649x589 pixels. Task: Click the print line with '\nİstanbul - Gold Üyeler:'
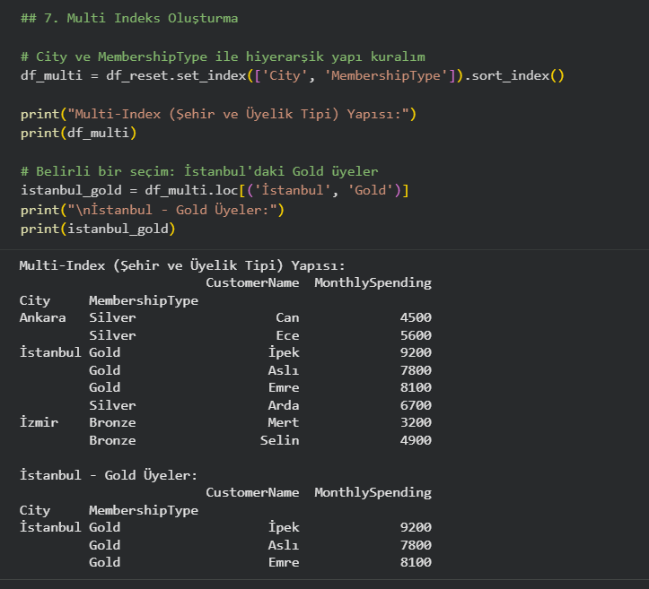[x=153, y=210]
